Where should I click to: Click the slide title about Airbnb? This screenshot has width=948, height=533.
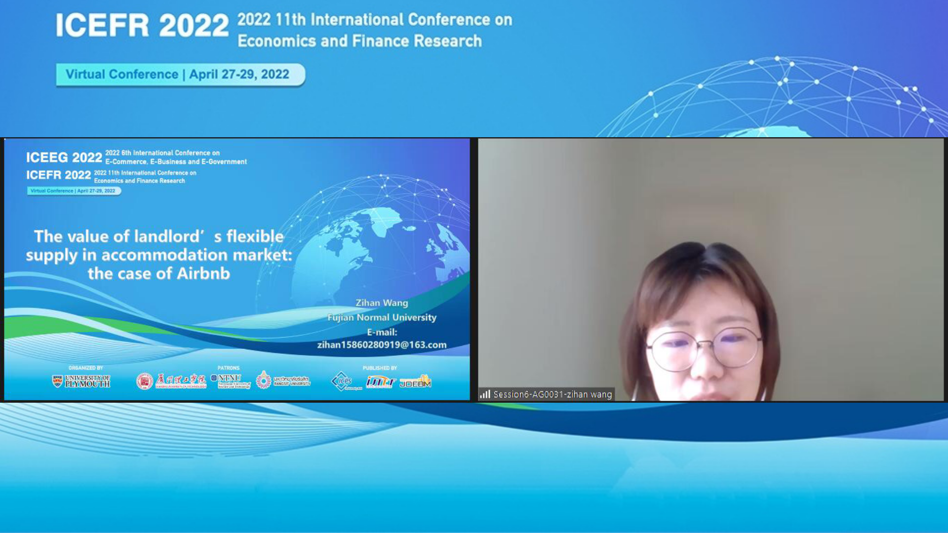pos(159,255)
